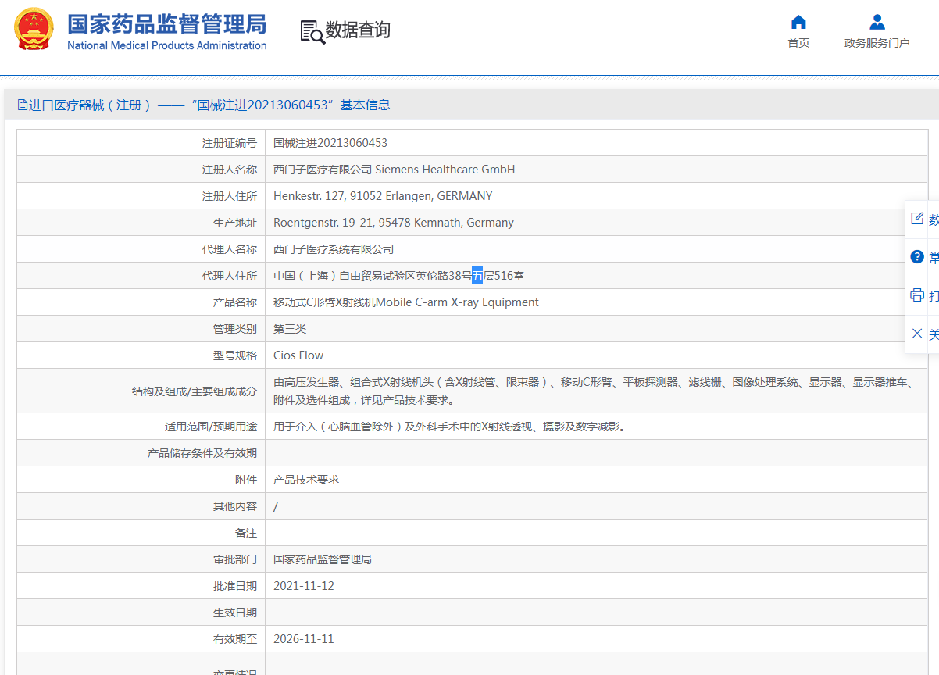
Task: Click the 有效期至 label
Action: coord(235,639)
